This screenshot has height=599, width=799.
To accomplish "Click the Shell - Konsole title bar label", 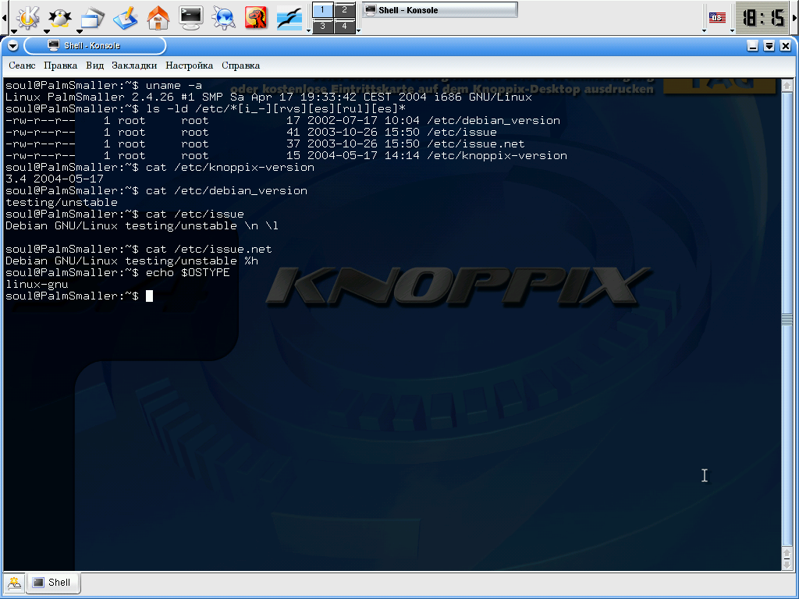I will [92, 46].
